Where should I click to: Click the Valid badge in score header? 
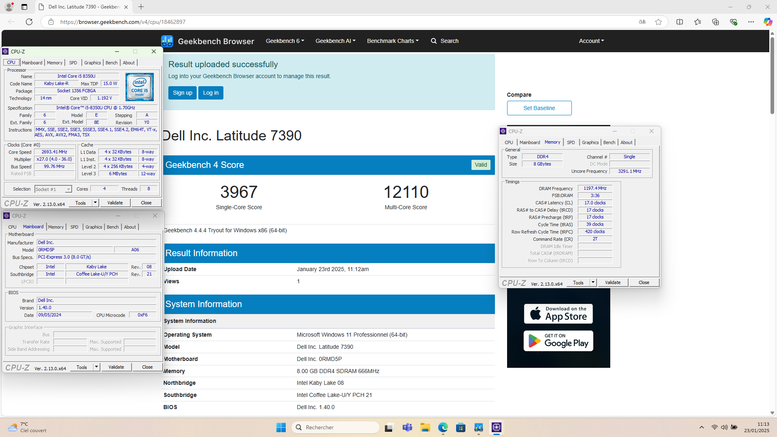click(x=481, y=165)
